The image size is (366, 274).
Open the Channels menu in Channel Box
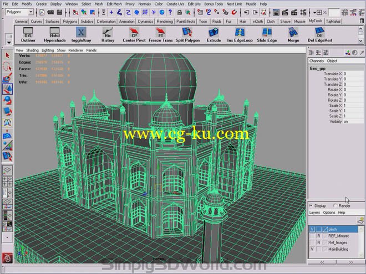click(x=316, y=61)
